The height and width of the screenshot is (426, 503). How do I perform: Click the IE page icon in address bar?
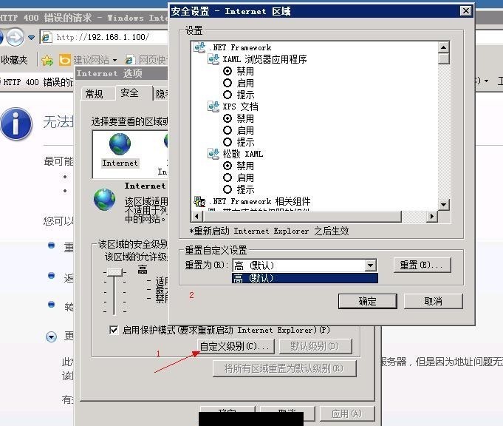tap(47, 37)
